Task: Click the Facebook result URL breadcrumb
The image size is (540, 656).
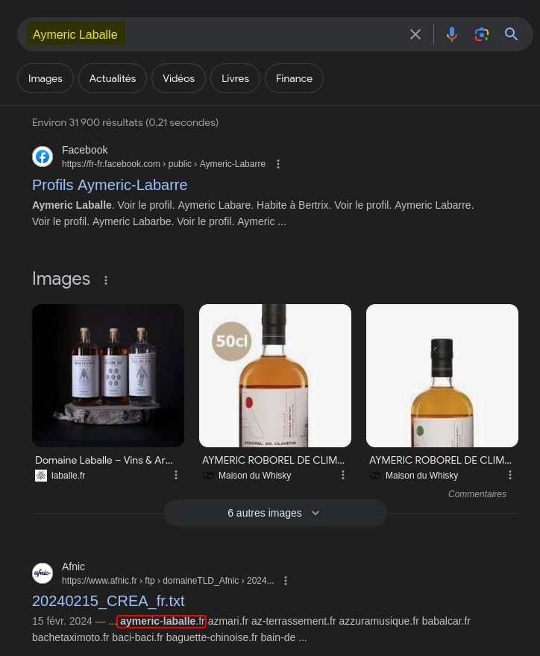Action: [x=163, y=164]
